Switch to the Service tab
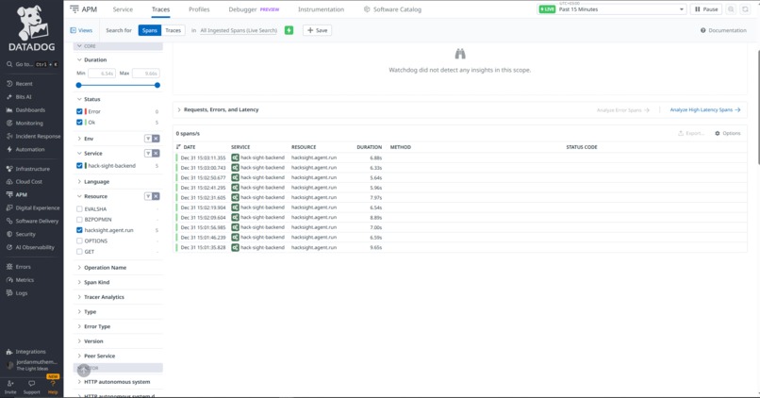760x398 pixels. click(123, 9)
